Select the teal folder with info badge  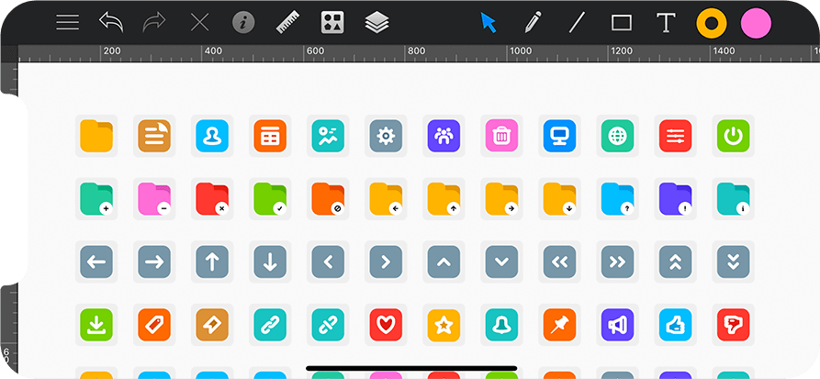point(733,198)
